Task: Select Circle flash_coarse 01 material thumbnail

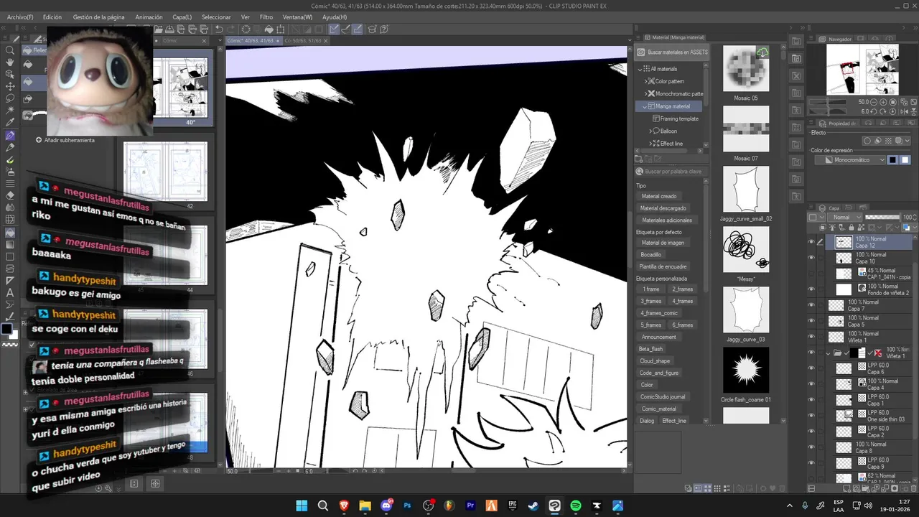Action: point(746,371)
